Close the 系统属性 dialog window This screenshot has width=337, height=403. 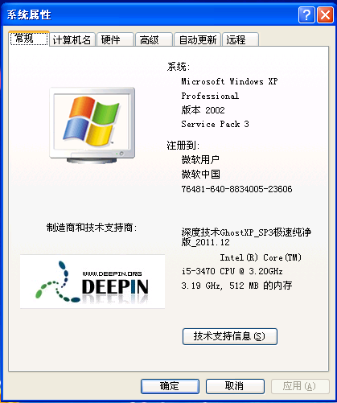[325, 15]
